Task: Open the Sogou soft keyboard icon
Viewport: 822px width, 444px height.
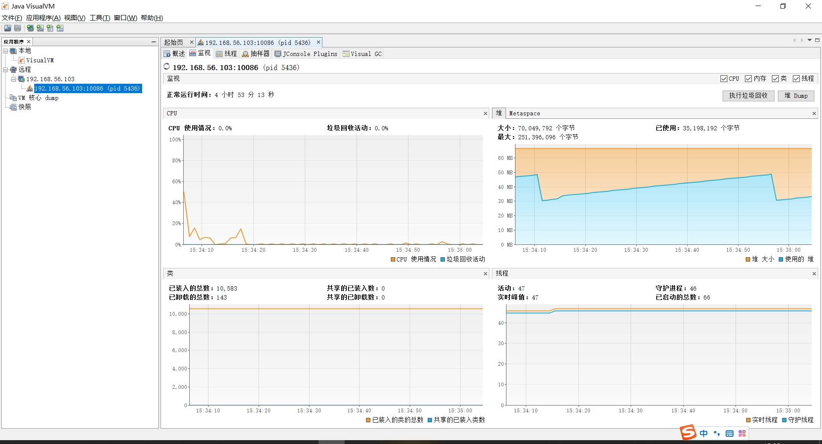Action: coord(730,433)
